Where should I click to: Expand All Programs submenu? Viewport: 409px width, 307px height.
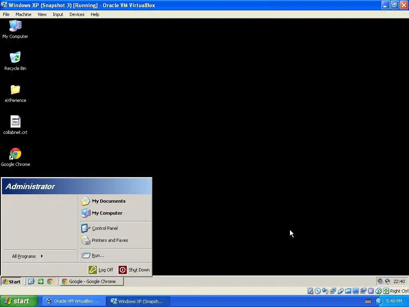[28, 256]
